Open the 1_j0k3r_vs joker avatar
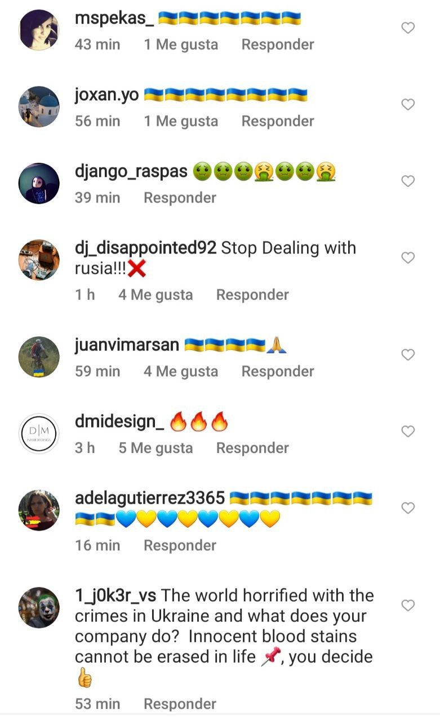Image resolution: width=440 pixels, height=721 pixels. [39, 607]
